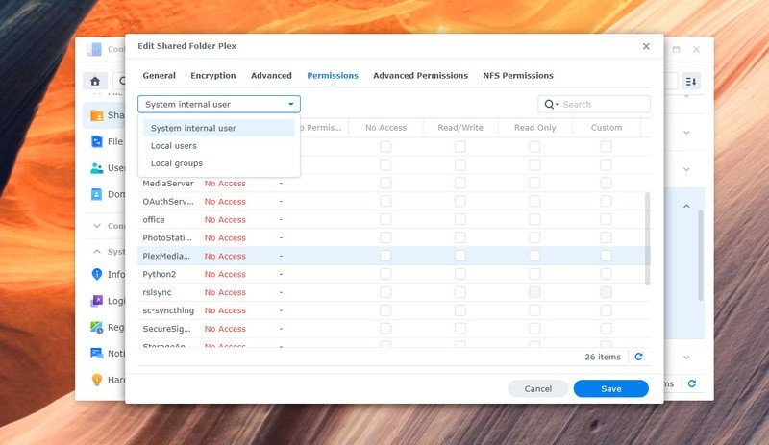Select the PlexMedia... user row
Image resolution: width=769 pixels, height=445 pixels.
click(x=394, y=256)
